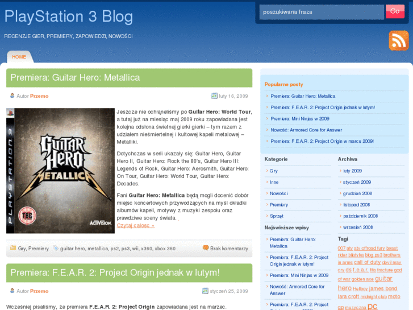Click the 'atv offroad fury' tag
This screenshot has width=413, height=310.
tap(369, 248)
